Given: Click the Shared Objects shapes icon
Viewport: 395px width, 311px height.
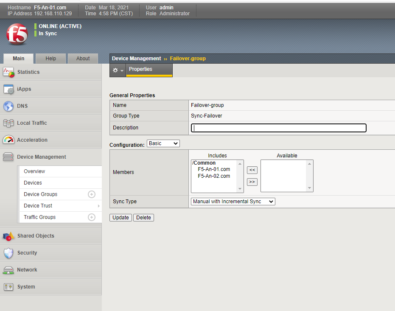Looking at the screenshot, I should click(x=8, y=236).
